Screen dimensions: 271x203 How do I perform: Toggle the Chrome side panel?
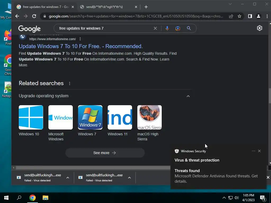tap(250, 16)
